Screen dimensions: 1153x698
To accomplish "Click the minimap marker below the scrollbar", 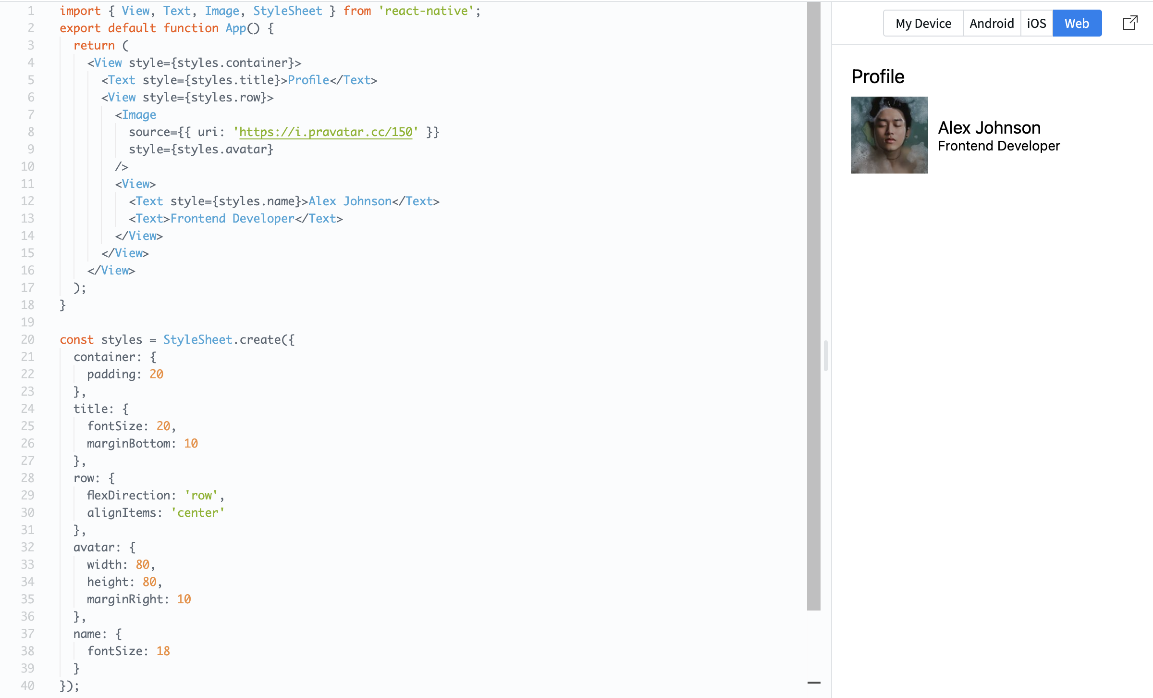I will point(814,682).
